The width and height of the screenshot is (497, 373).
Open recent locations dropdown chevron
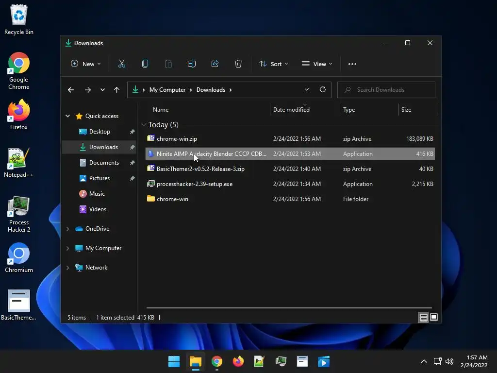pyautogui.click(x=102, y=90)
